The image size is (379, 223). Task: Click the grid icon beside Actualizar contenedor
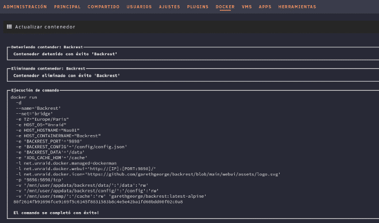coord(9,26)
